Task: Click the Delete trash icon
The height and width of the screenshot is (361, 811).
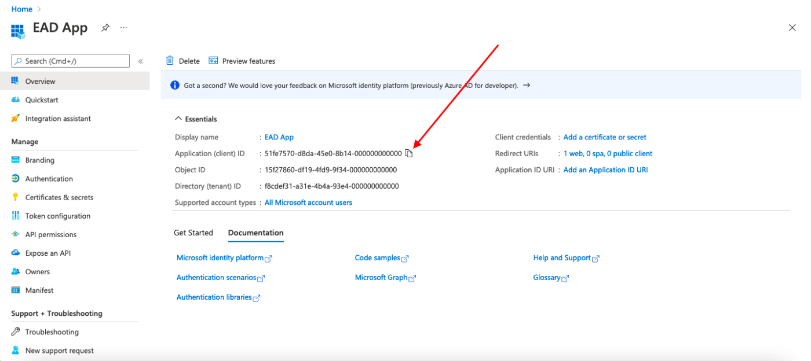Action: [170, 61]
